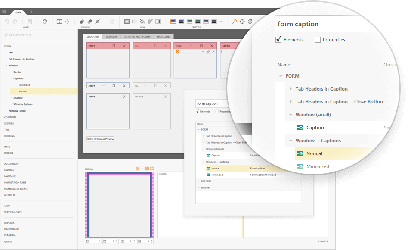Image resolution: width=408 pixels, height=250 pixels.
Task: Expand the REPORTS node in the elements tree
Action: pyautogui.click(x=198, y=181)
